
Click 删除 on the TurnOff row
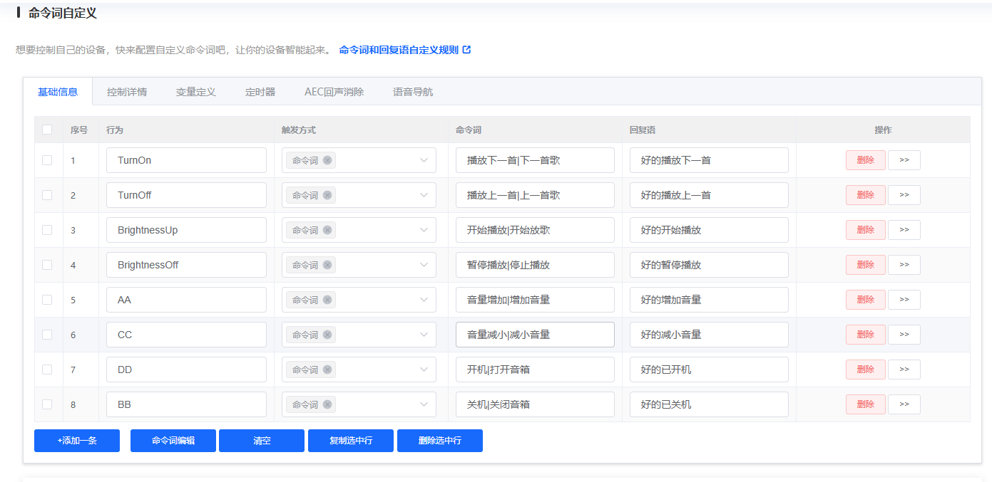coord(865,194)
